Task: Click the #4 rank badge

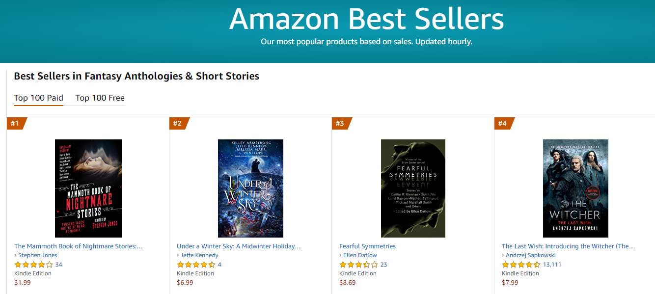Action: pyautogui.click(x=503, y=123)
